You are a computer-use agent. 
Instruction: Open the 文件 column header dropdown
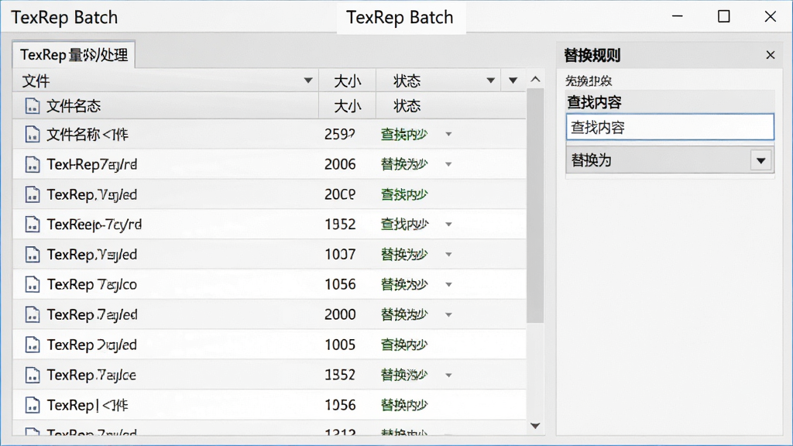pyautogui.click(x=307, y=81)
